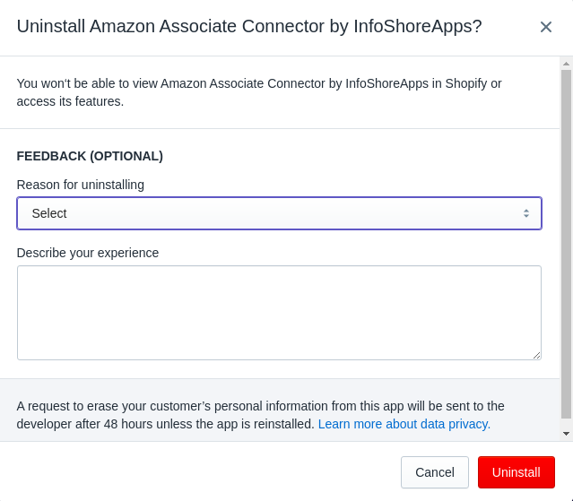Click the vertical scrollbar thumb

566,244
